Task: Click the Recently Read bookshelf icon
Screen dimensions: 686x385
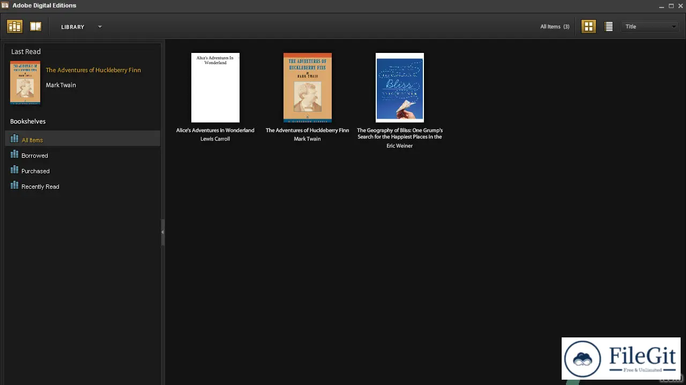Action: (x=14, y=185)
